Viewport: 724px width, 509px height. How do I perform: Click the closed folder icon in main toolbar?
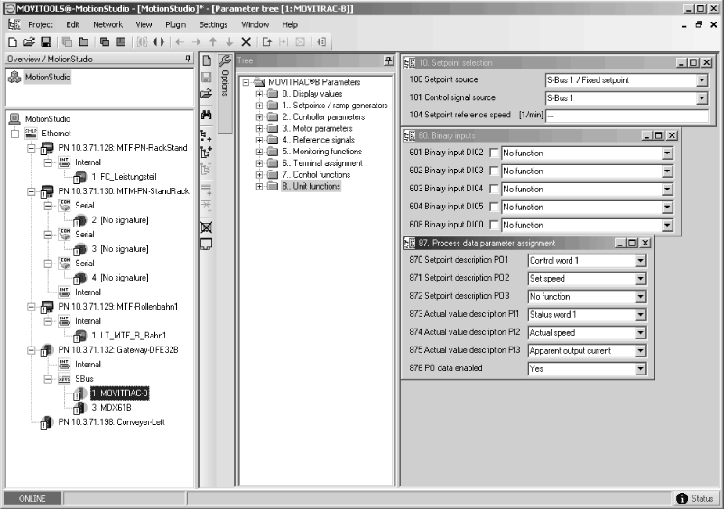click(84, 42)
